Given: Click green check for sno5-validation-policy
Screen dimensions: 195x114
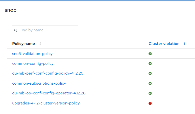Looking at the screenshot, I should [x=150, y=54].
